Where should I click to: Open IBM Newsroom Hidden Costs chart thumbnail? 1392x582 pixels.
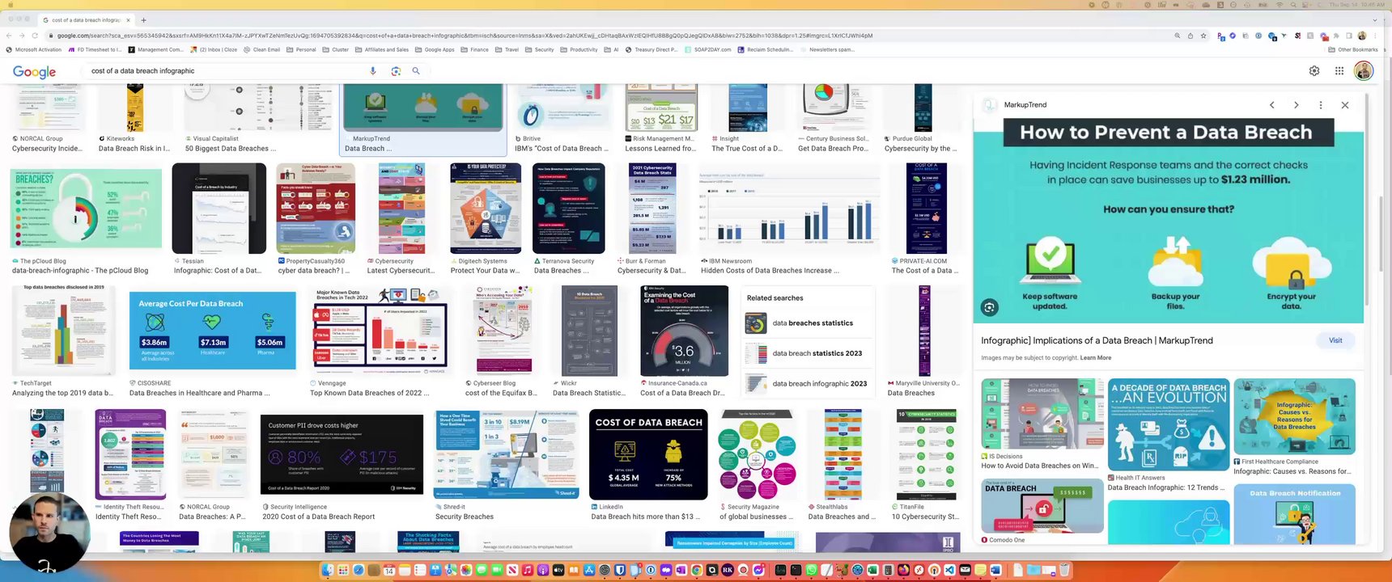[x=789, y=209]
